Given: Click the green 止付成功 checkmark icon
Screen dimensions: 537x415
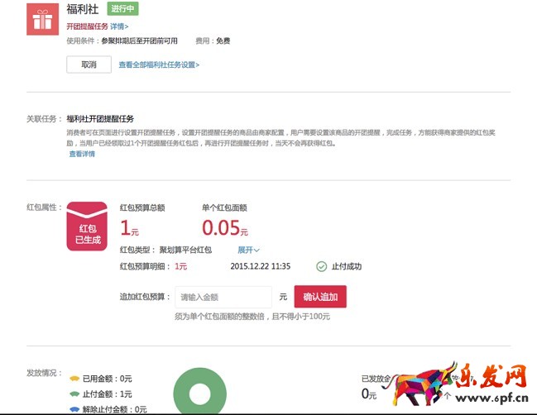Looking at the screenshot, I should point(321,266).
